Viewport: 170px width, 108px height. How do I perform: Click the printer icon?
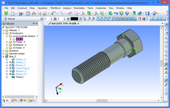point(45,13)
